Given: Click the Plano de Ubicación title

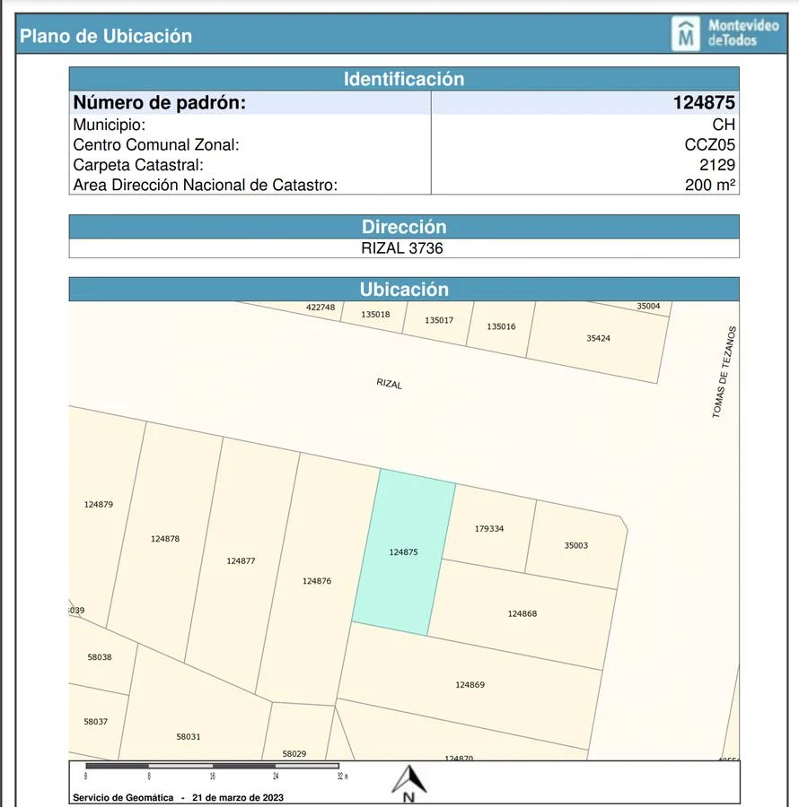Looking at the screenshot, I should tap(106, 37).
